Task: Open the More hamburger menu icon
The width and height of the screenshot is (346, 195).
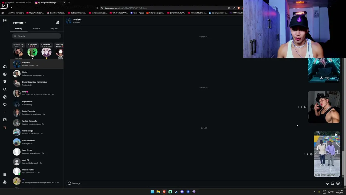Action: (5, 174)
